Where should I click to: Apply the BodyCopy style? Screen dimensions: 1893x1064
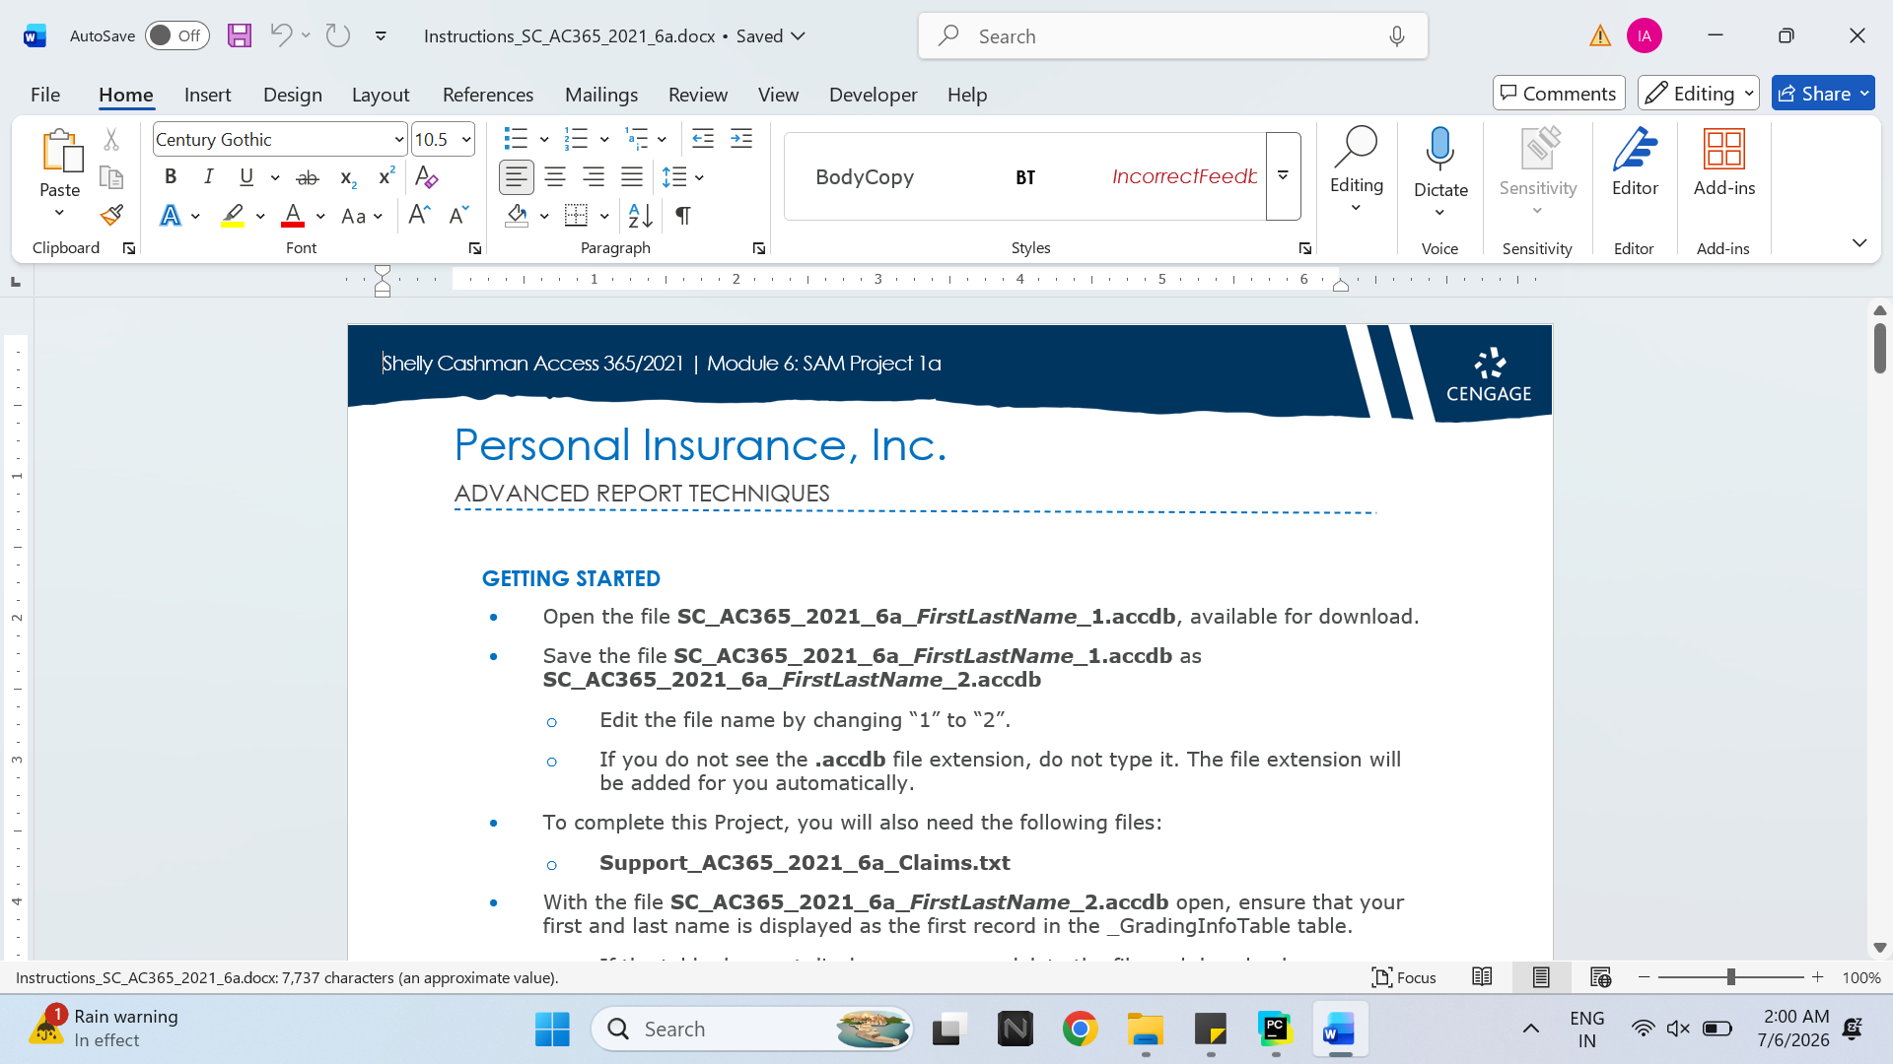pos(865,176)
